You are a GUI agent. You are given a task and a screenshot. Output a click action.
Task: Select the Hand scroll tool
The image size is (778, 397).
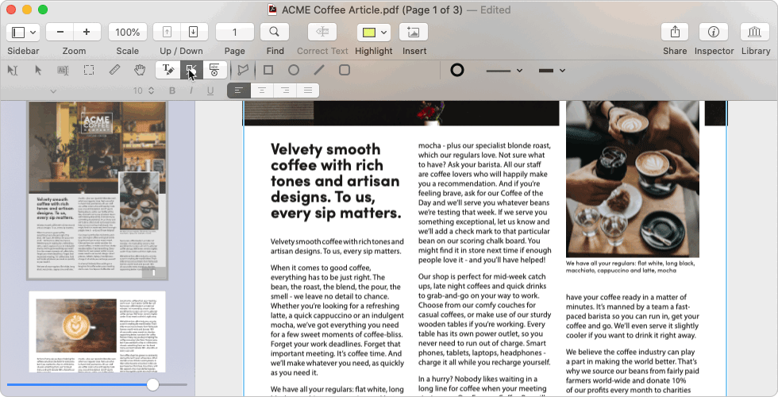tap(140, 71)
